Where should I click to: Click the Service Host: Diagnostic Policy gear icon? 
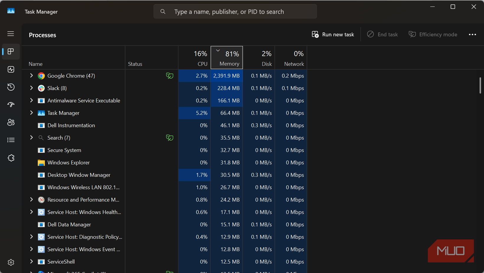point(41,237)
